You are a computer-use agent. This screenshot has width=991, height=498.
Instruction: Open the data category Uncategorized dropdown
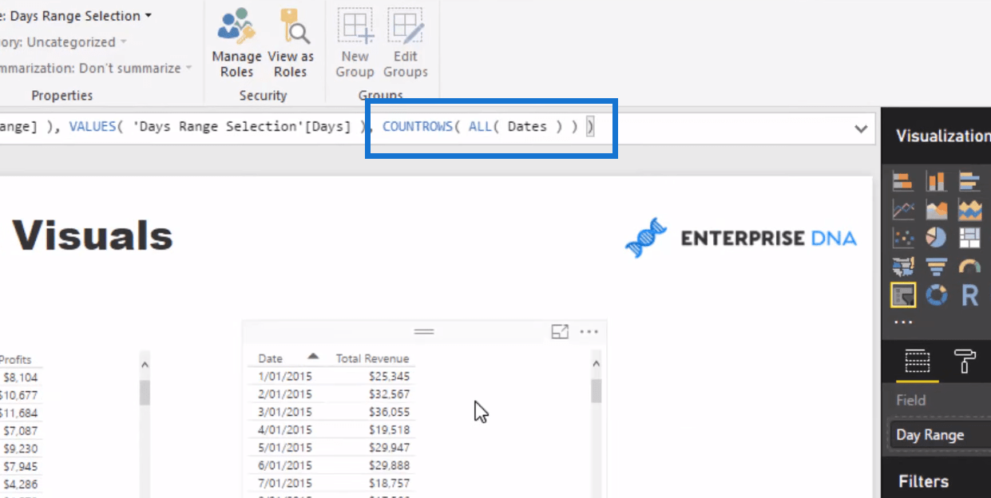pyautogui.click(x=123, y=42)
